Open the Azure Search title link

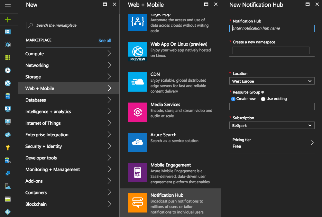pyautogui.click(x=163, y=135)
